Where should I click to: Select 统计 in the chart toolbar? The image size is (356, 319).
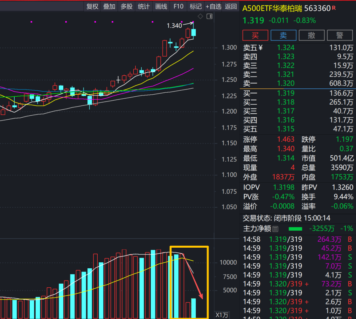[x=144, y=6]
